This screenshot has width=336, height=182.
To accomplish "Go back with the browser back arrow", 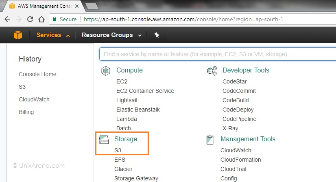I will point(7,19).
